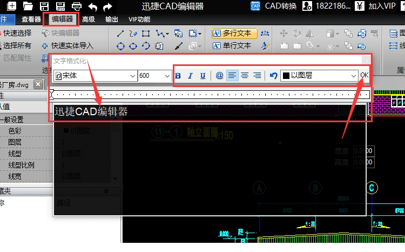The image size is (405, 252).
Task: Toggle underline text formatting
Action: pyautogui.click(x=202, y=76)
